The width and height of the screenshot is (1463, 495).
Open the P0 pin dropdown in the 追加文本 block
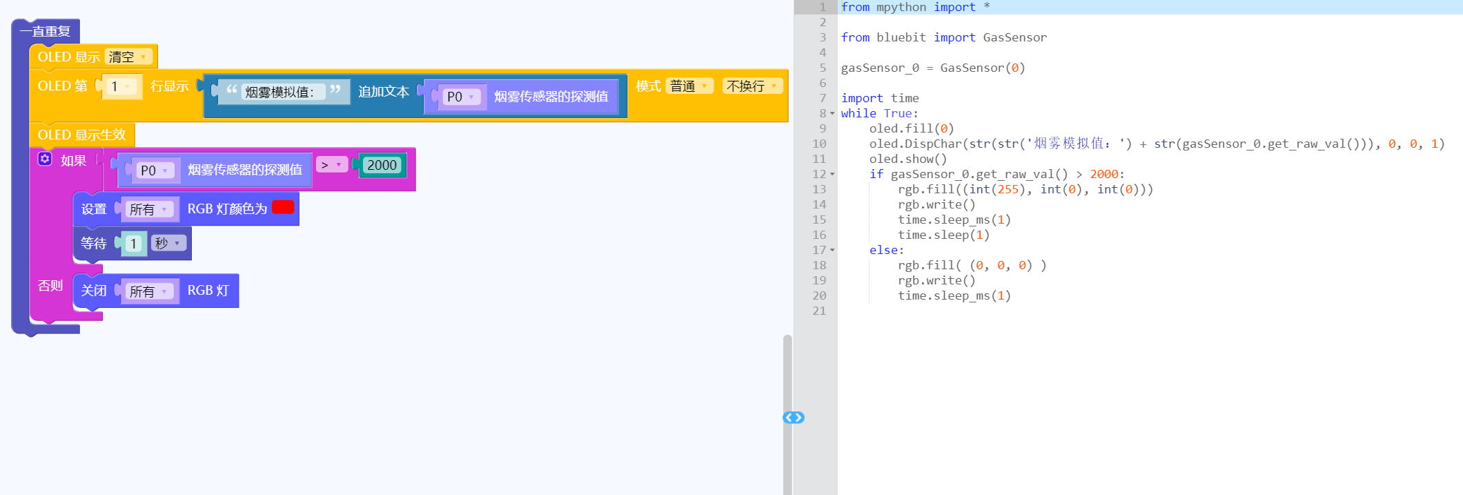coord(460,97)
